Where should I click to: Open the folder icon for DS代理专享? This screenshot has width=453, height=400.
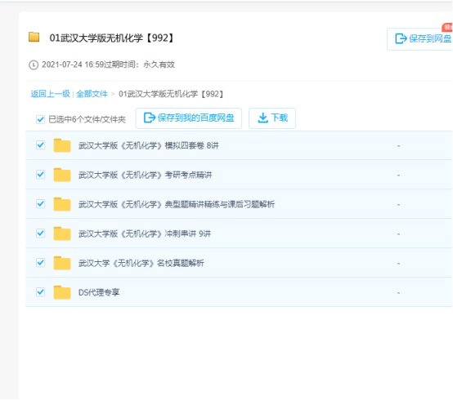coord(62,292)
